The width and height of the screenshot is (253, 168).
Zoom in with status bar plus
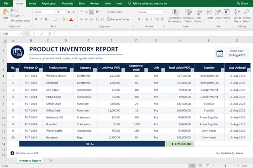point(238,166)
